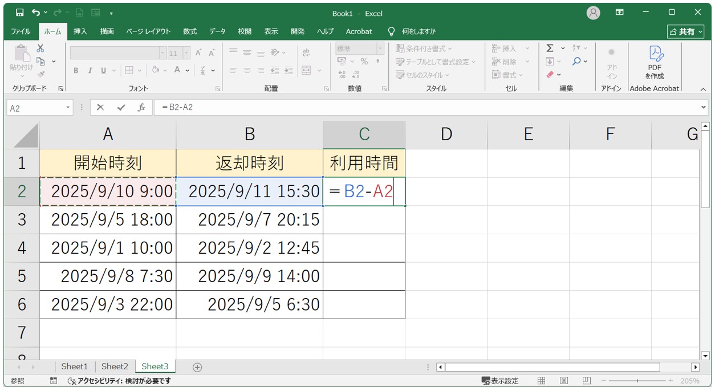Toggle center horizontal alignment
715x391 pixels.
(x=247, y=70)
